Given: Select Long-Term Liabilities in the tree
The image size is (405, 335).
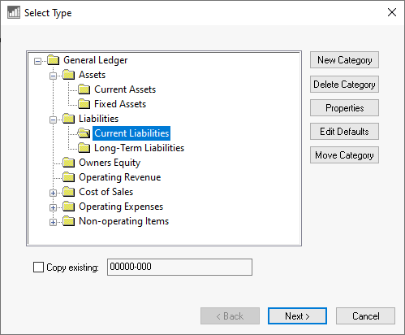Looking at the screenshot, I should pos(139,148).
